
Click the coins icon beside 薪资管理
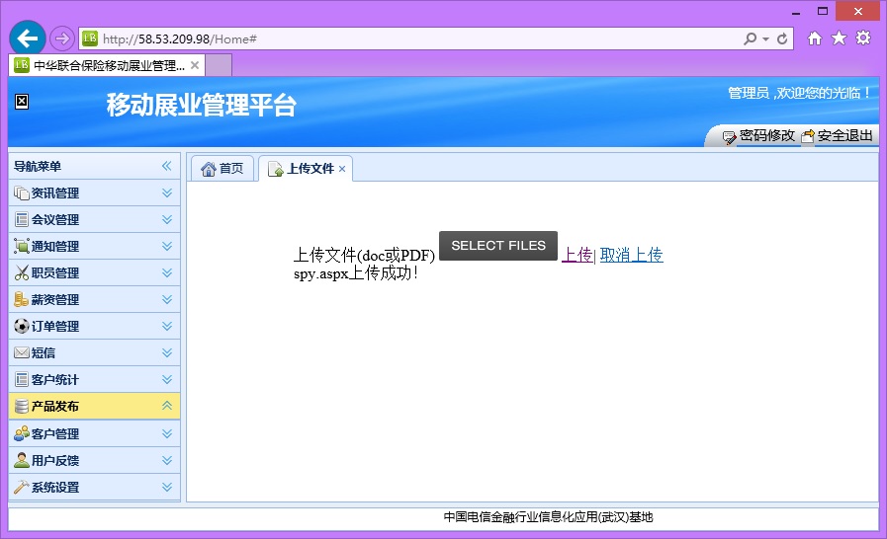pos(21,299)
